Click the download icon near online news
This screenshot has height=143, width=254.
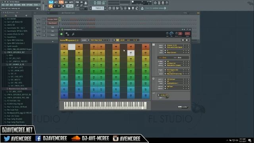(x=142, y=8)
